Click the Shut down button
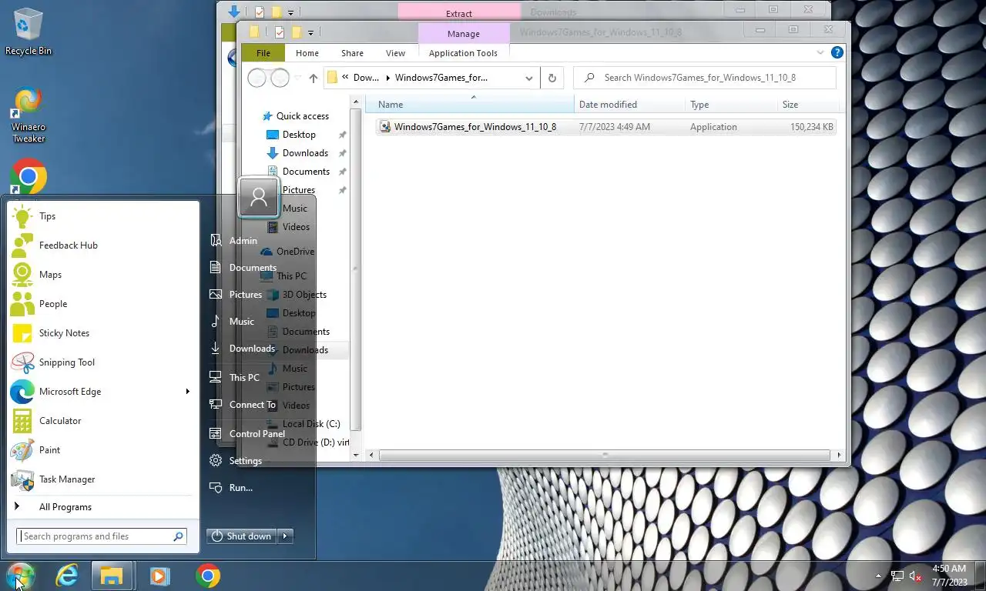 (x=242, y=536)
